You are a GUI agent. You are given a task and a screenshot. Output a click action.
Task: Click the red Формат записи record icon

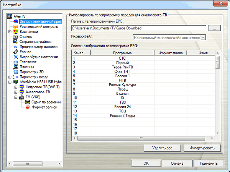pyautogui.click(x=28, y=107)
